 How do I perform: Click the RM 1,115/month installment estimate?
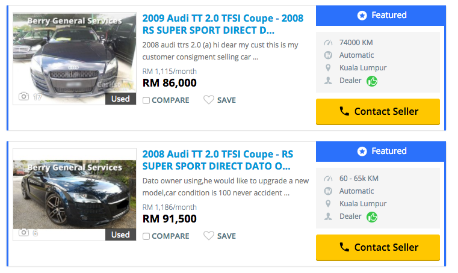[x=170, y=72]
